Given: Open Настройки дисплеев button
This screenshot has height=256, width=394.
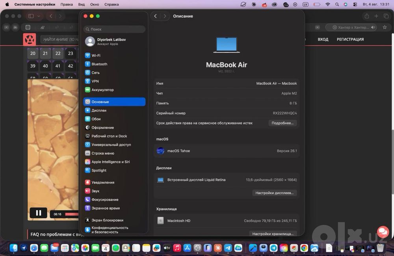Looking at the screenshot, I should click(274, 193).
